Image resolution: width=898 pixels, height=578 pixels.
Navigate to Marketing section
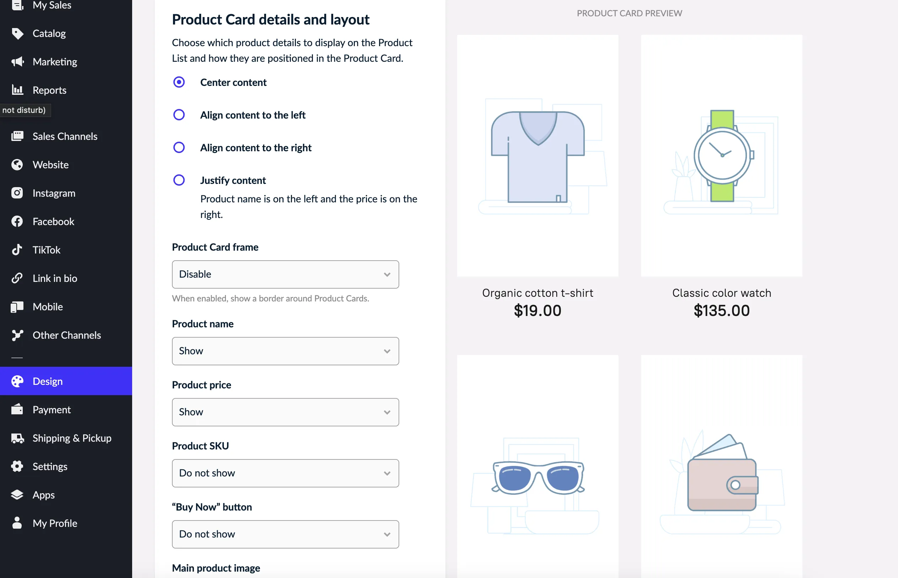(55, 61)
